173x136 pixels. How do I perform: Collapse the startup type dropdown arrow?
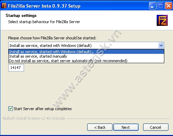tap(161, 46)
